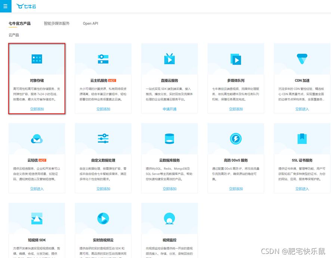Click 立即进入 under 云短信

point(37,189)
